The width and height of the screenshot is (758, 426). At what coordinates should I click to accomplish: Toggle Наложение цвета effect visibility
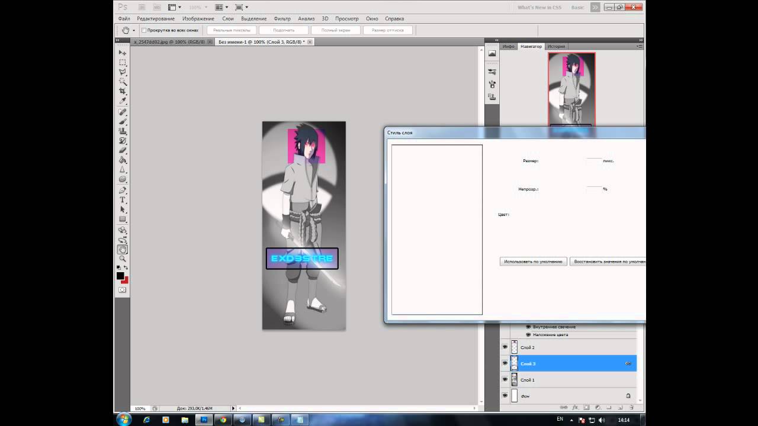click(528, 334)
